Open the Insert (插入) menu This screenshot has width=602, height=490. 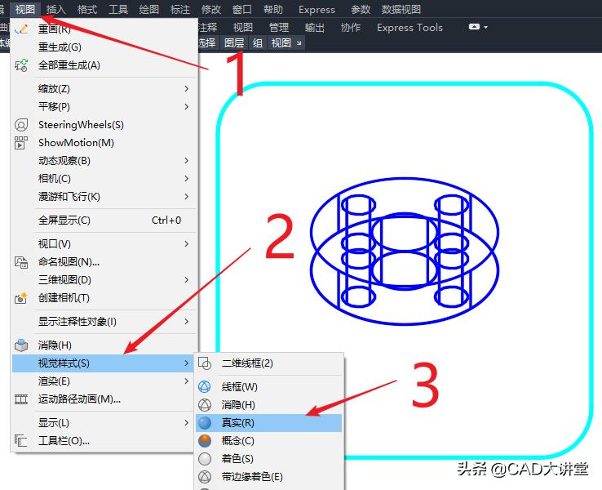pos(56,9)
